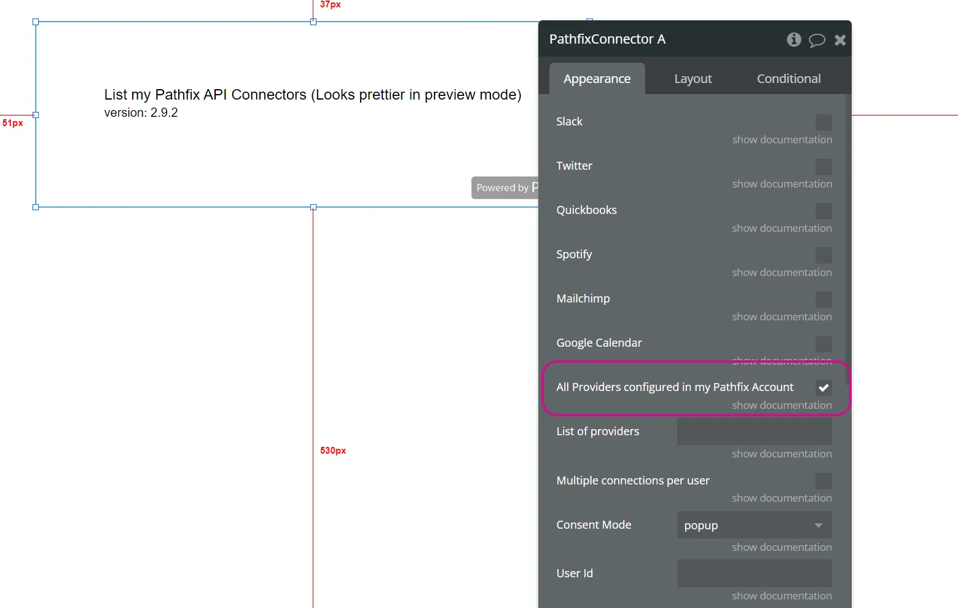Click the List of providers input field

coord(755,432)
